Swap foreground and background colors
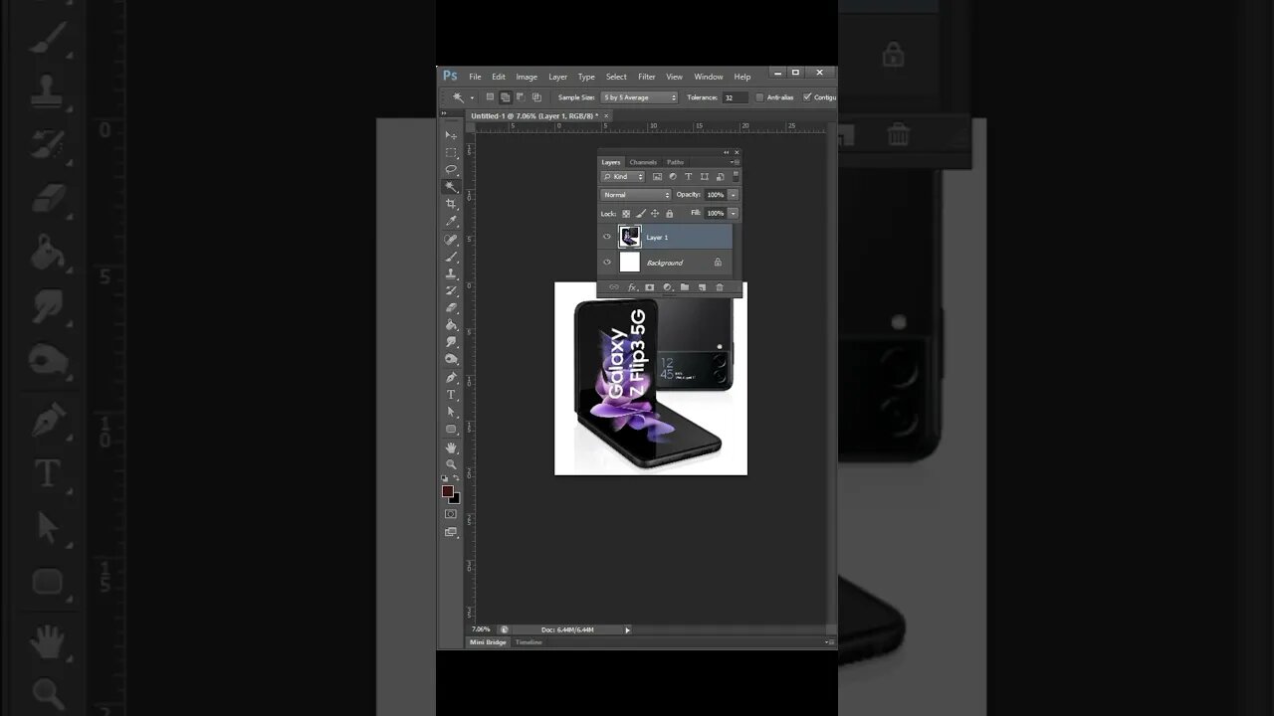 click(457, 478)
